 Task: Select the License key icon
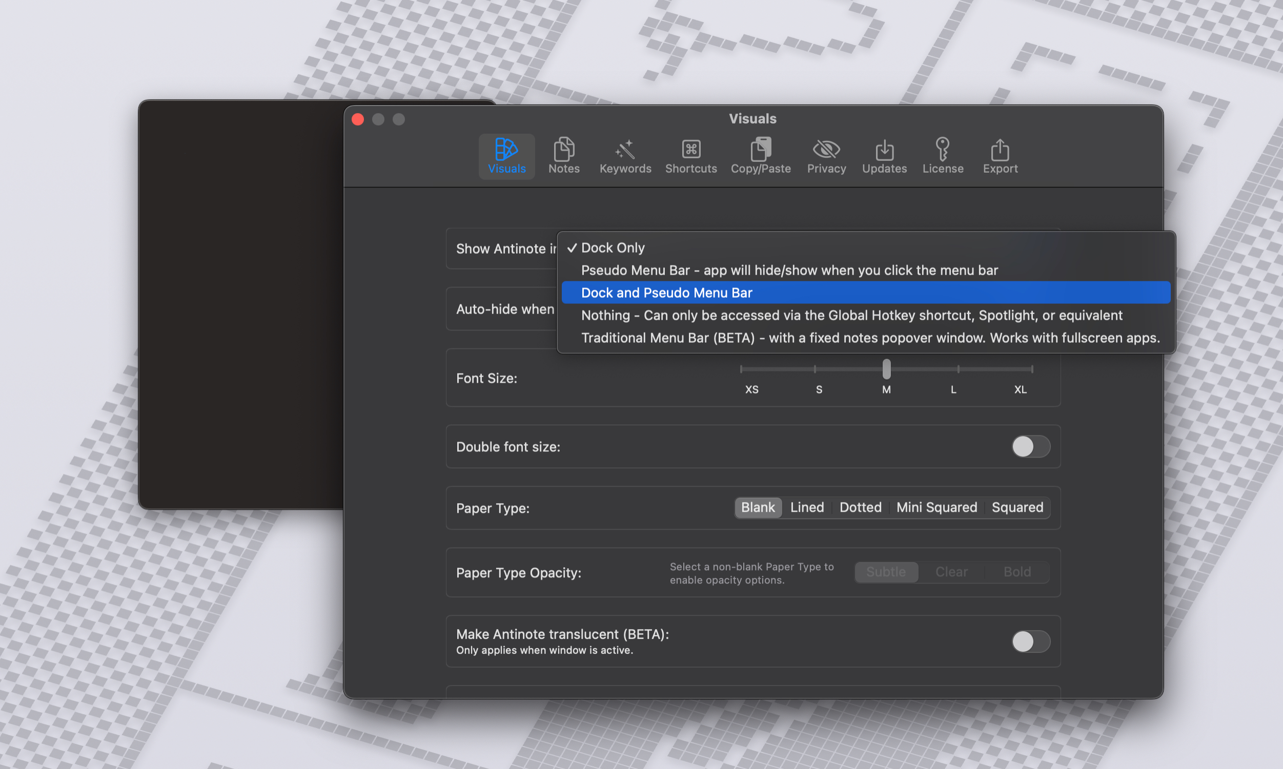coord(943,150)
